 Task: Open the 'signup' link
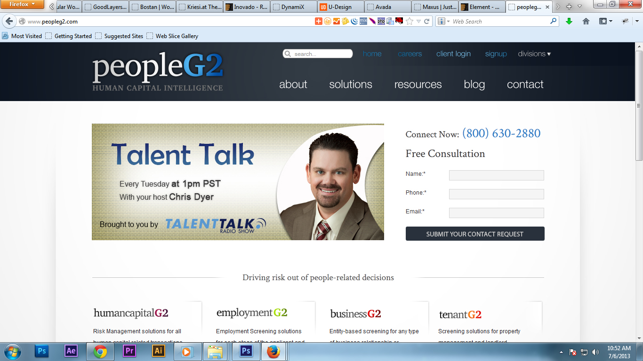coord(496,54)
